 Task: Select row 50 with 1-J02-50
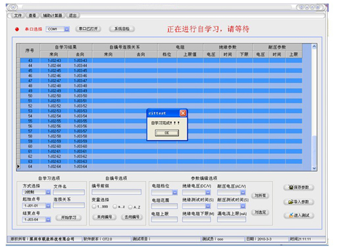coord(161,96)
